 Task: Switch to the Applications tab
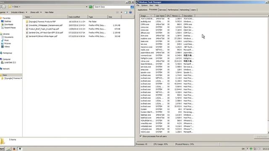pos(142,10)
